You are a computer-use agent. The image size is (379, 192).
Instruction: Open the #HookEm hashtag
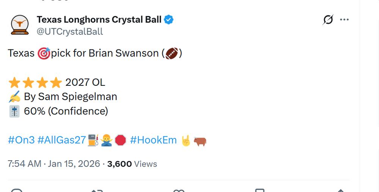click(153, 140)
